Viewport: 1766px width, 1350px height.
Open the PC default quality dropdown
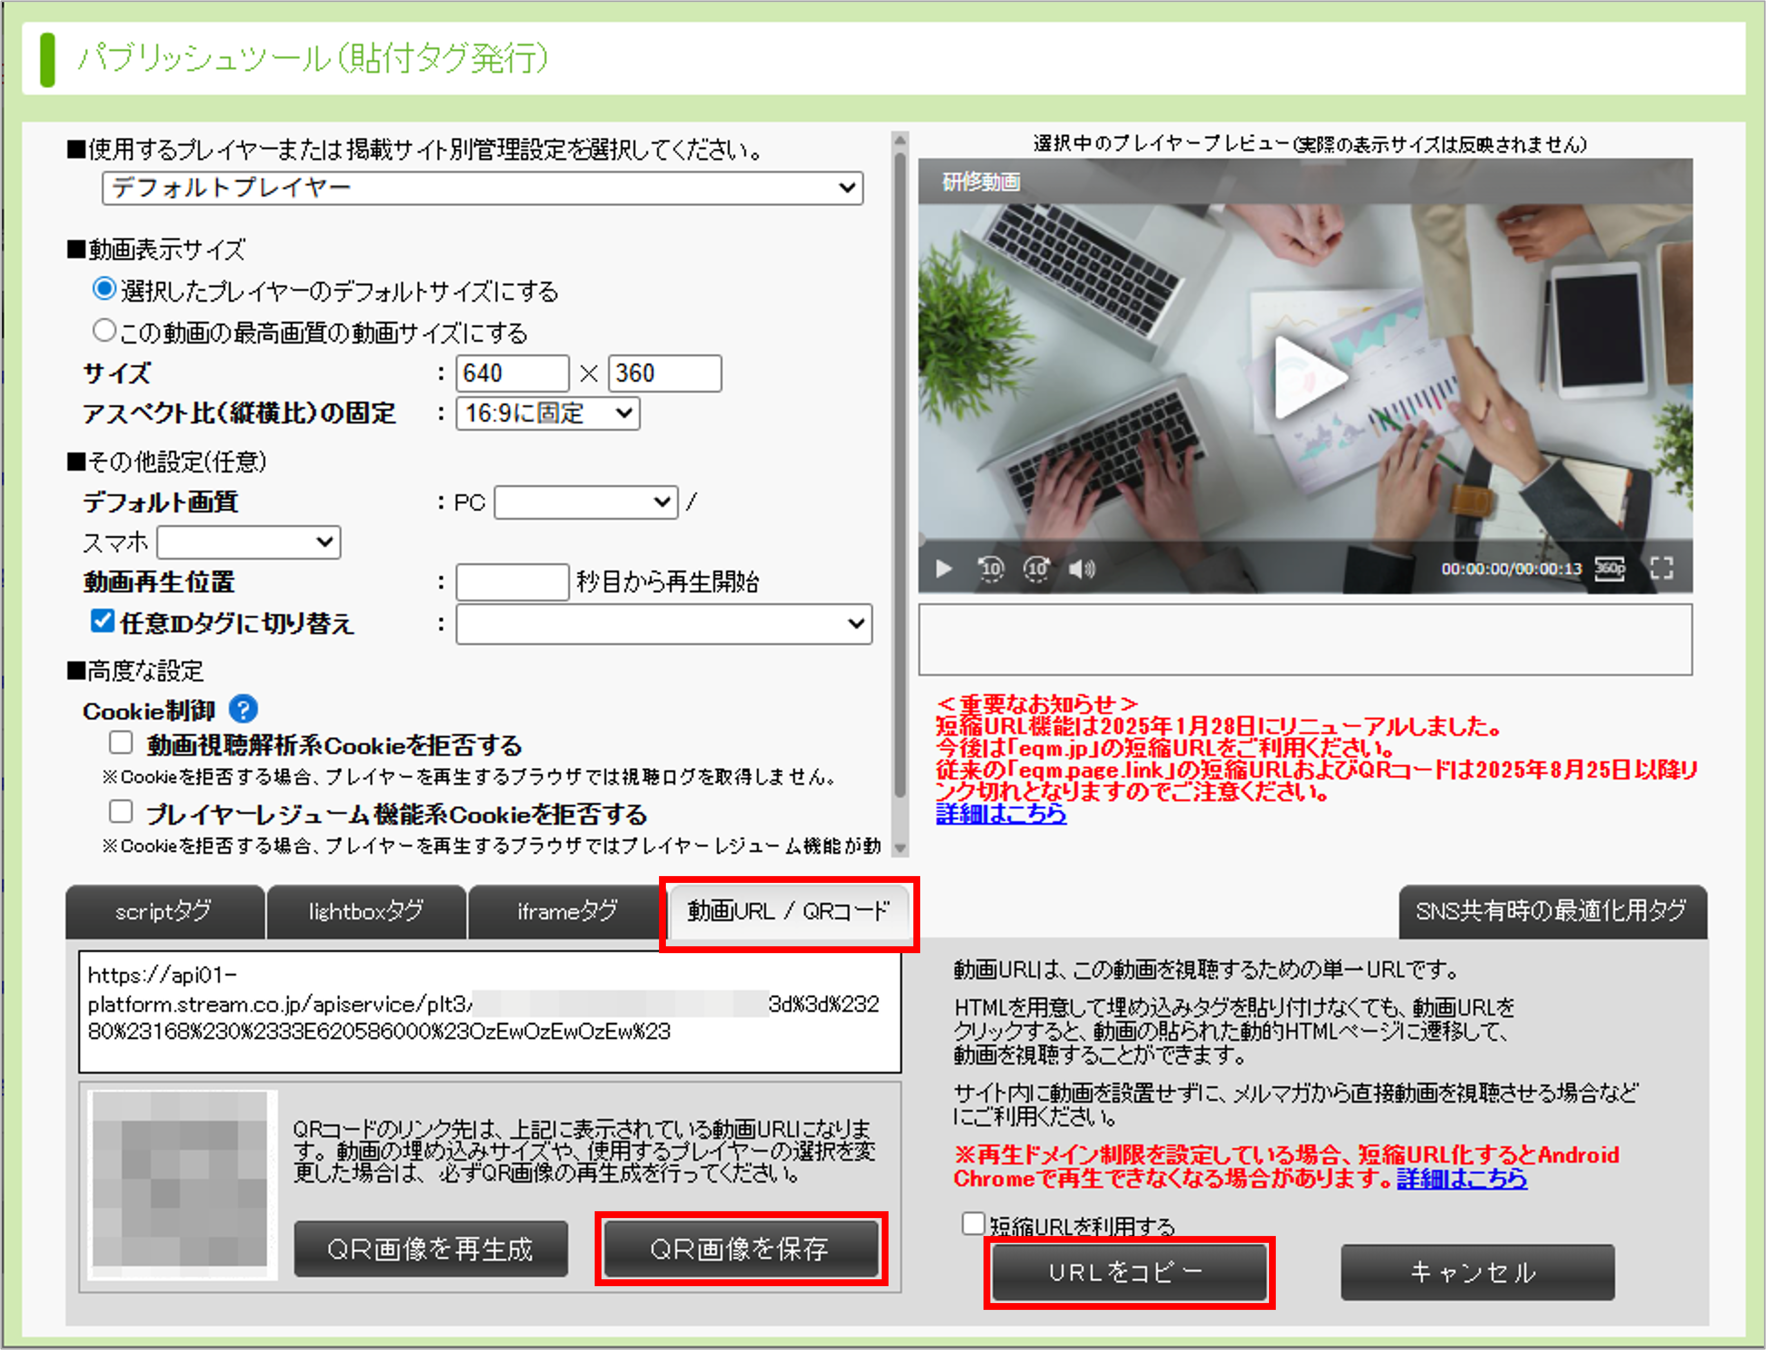586,502
